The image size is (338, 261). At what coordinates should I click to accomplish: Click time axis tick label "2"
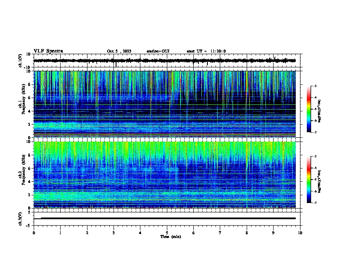(87, 233)
